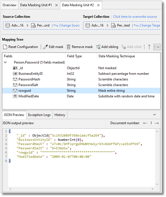Click the JSON preview vertical scrollbar down arrow

coord(157,184)
